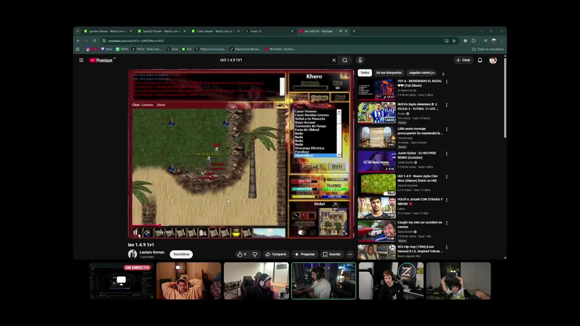Switch to Inicio / X browser tab
The image size is (580, 326).
coord(268,31)
